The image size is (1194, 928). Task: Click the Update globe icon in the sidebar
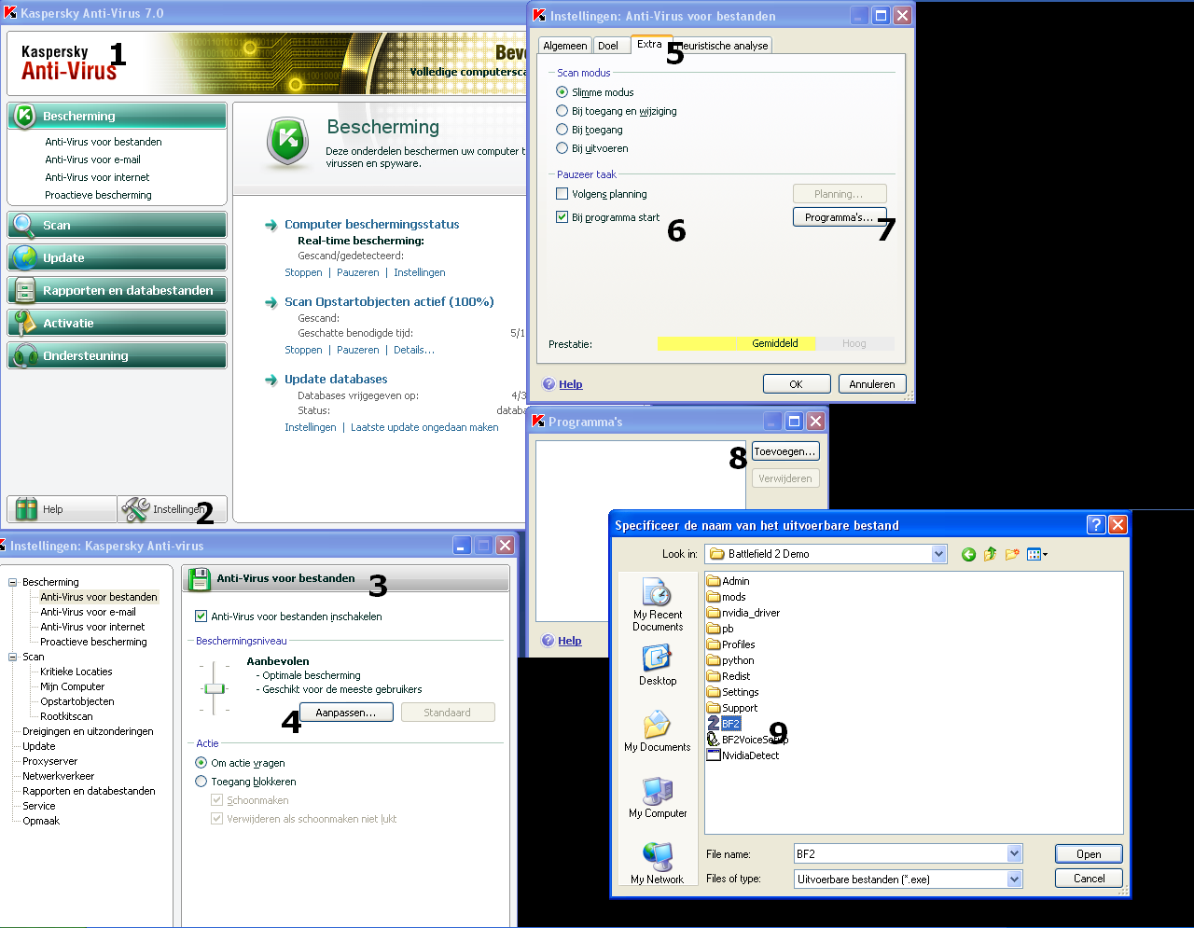pyautogui.click(x=25, y=257)
